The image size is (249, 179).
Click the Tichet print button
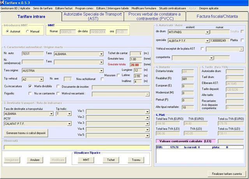click(x=111, y=160)
